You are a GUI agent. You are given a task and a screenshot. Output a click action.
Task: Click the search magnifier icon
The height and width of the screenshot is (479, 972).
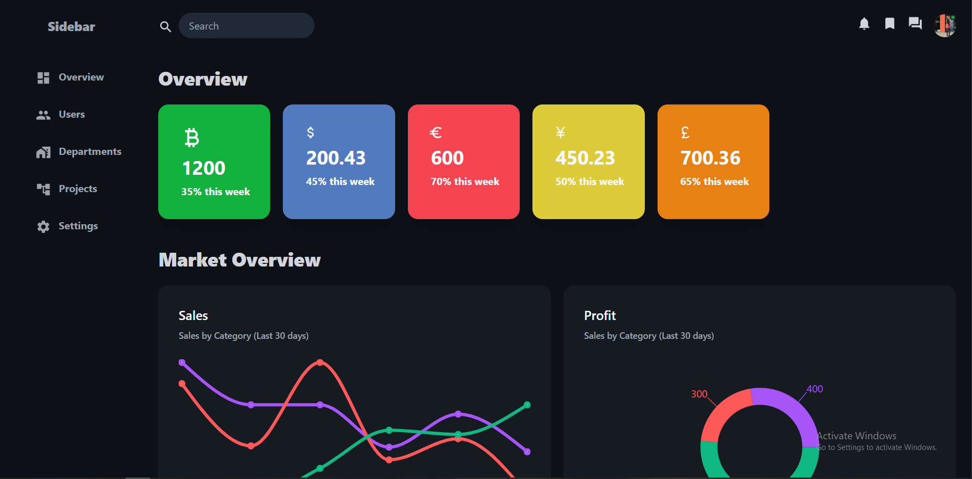[165, 26]
